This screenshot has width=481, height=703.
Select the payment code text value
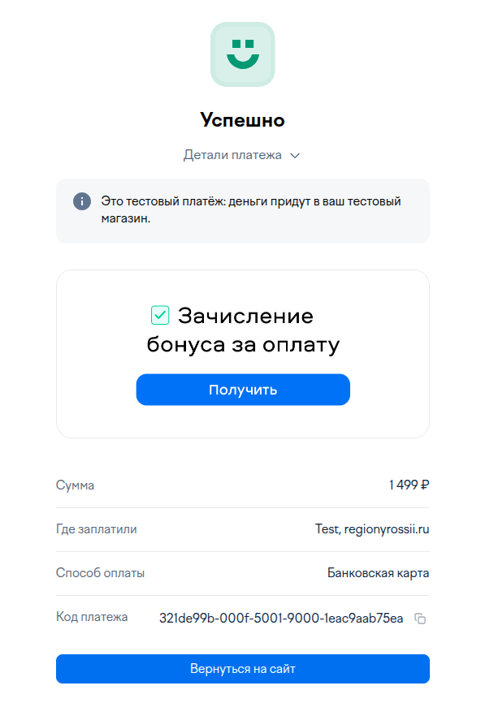(x=281, y=619)
